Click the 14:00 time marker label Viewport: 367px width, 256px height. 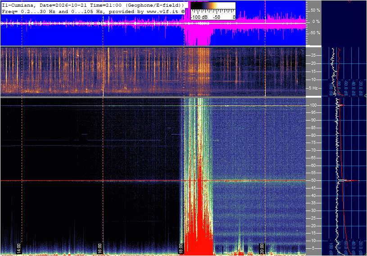point(19,248)
